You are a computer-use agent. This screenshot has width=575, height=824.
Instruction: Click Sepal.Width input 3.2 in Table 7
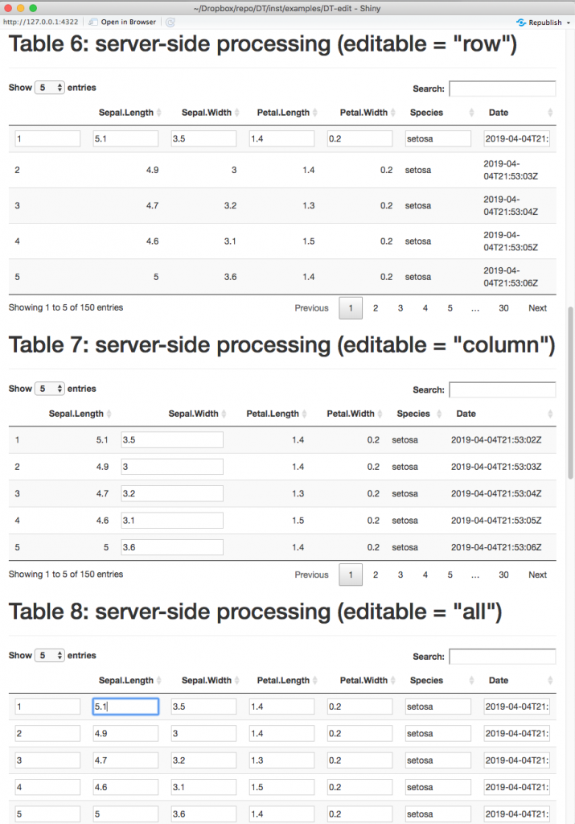pyautogui.click(x=171, y=494)
